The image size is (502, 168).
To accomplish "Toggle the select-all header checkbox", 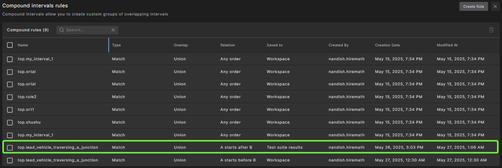I will [x=10, y=45].
